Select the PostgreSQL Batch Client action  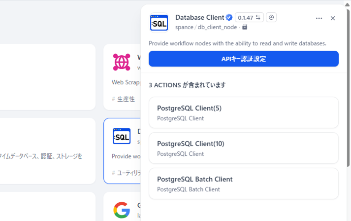coord(244,184)
